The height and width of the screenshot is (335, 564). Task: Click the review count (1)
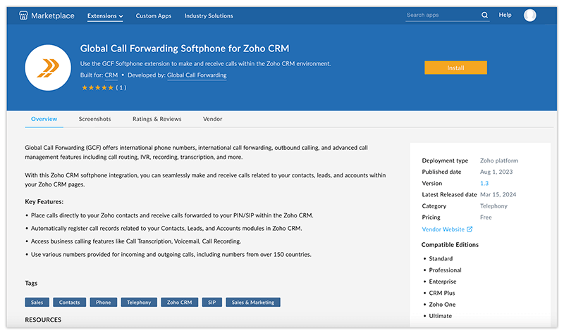(121, 87)
